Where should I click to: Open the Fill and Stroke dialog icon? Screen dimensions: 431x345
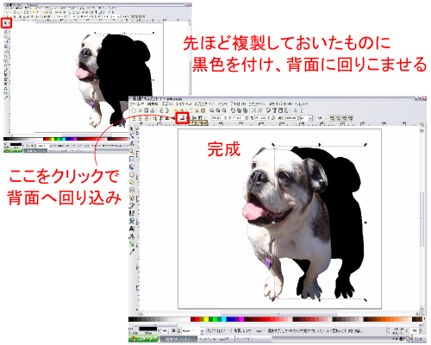pos(268,110)
